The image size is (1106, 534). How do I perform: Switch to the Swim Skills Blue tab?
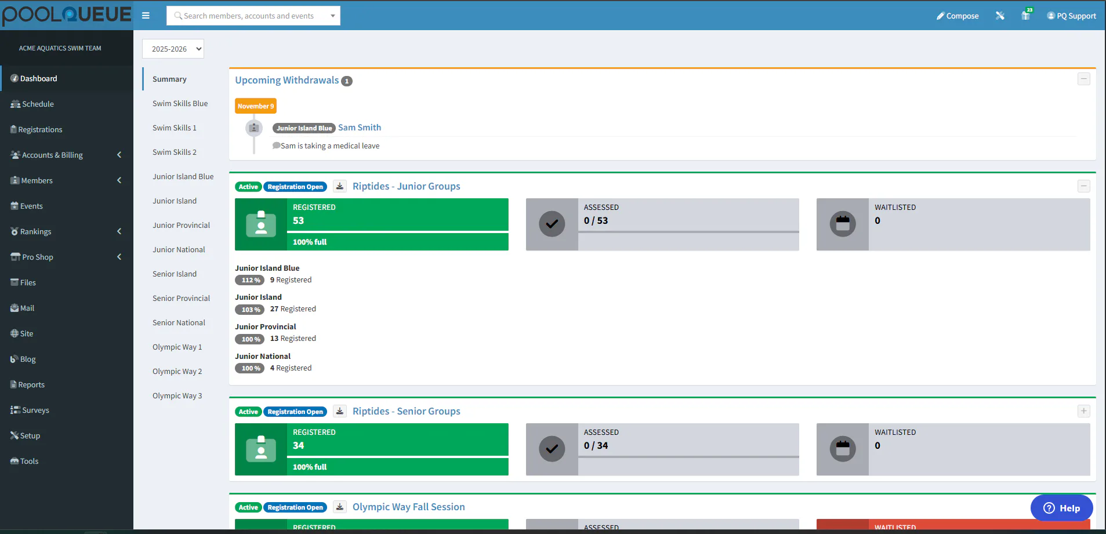point(180,103)
